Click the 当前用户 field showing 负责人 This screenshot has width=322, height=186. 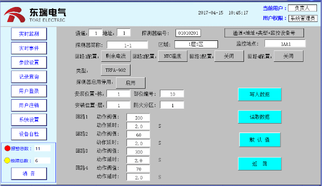302,8
